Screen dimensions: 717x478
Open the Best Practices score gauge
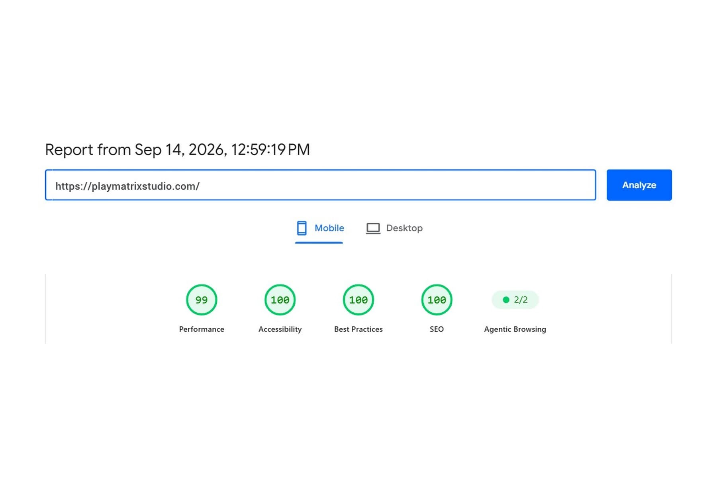pos(358,300)
